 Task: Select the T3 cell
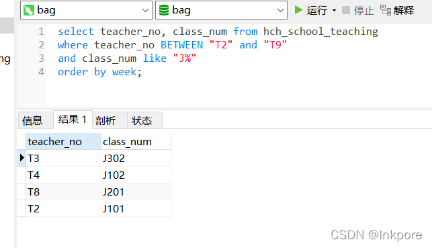(63, 158)
